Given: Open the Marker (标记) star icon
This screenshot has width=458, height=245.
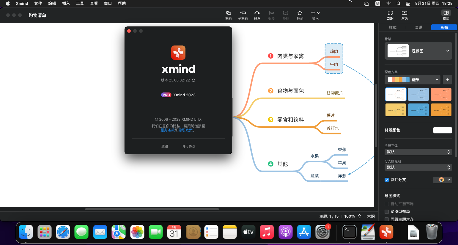Looking at the screenshot, I should click(300, 13).
